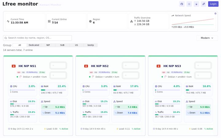Viewport: 221px width, 138px height.
Task: Select the US group tab
Action: (76, 45)
